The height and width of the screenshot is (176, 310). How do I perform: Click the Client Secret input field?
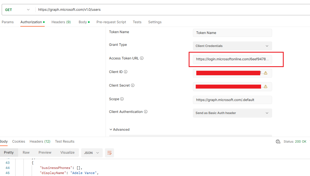(232, 87)
